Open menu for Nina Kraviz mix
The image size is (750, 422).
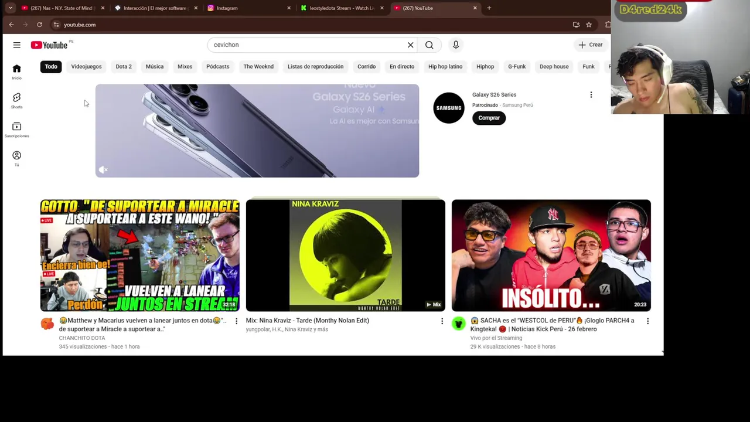[x=442, y=321]
